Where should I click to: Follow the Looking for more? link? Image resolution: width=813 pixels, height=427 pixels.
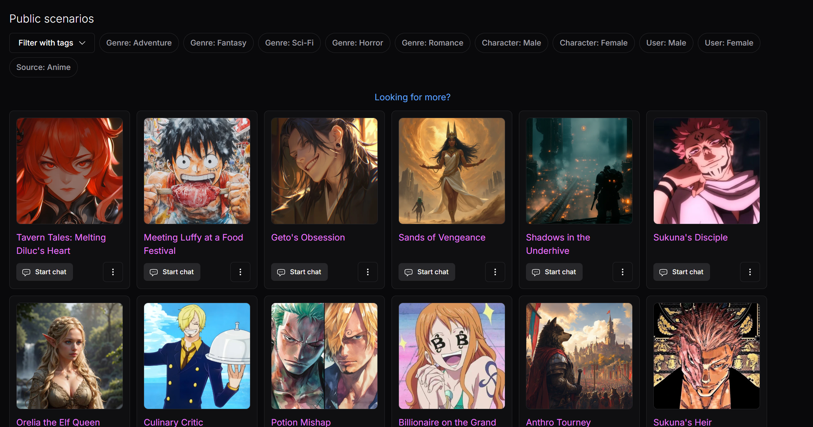(412, 97)
